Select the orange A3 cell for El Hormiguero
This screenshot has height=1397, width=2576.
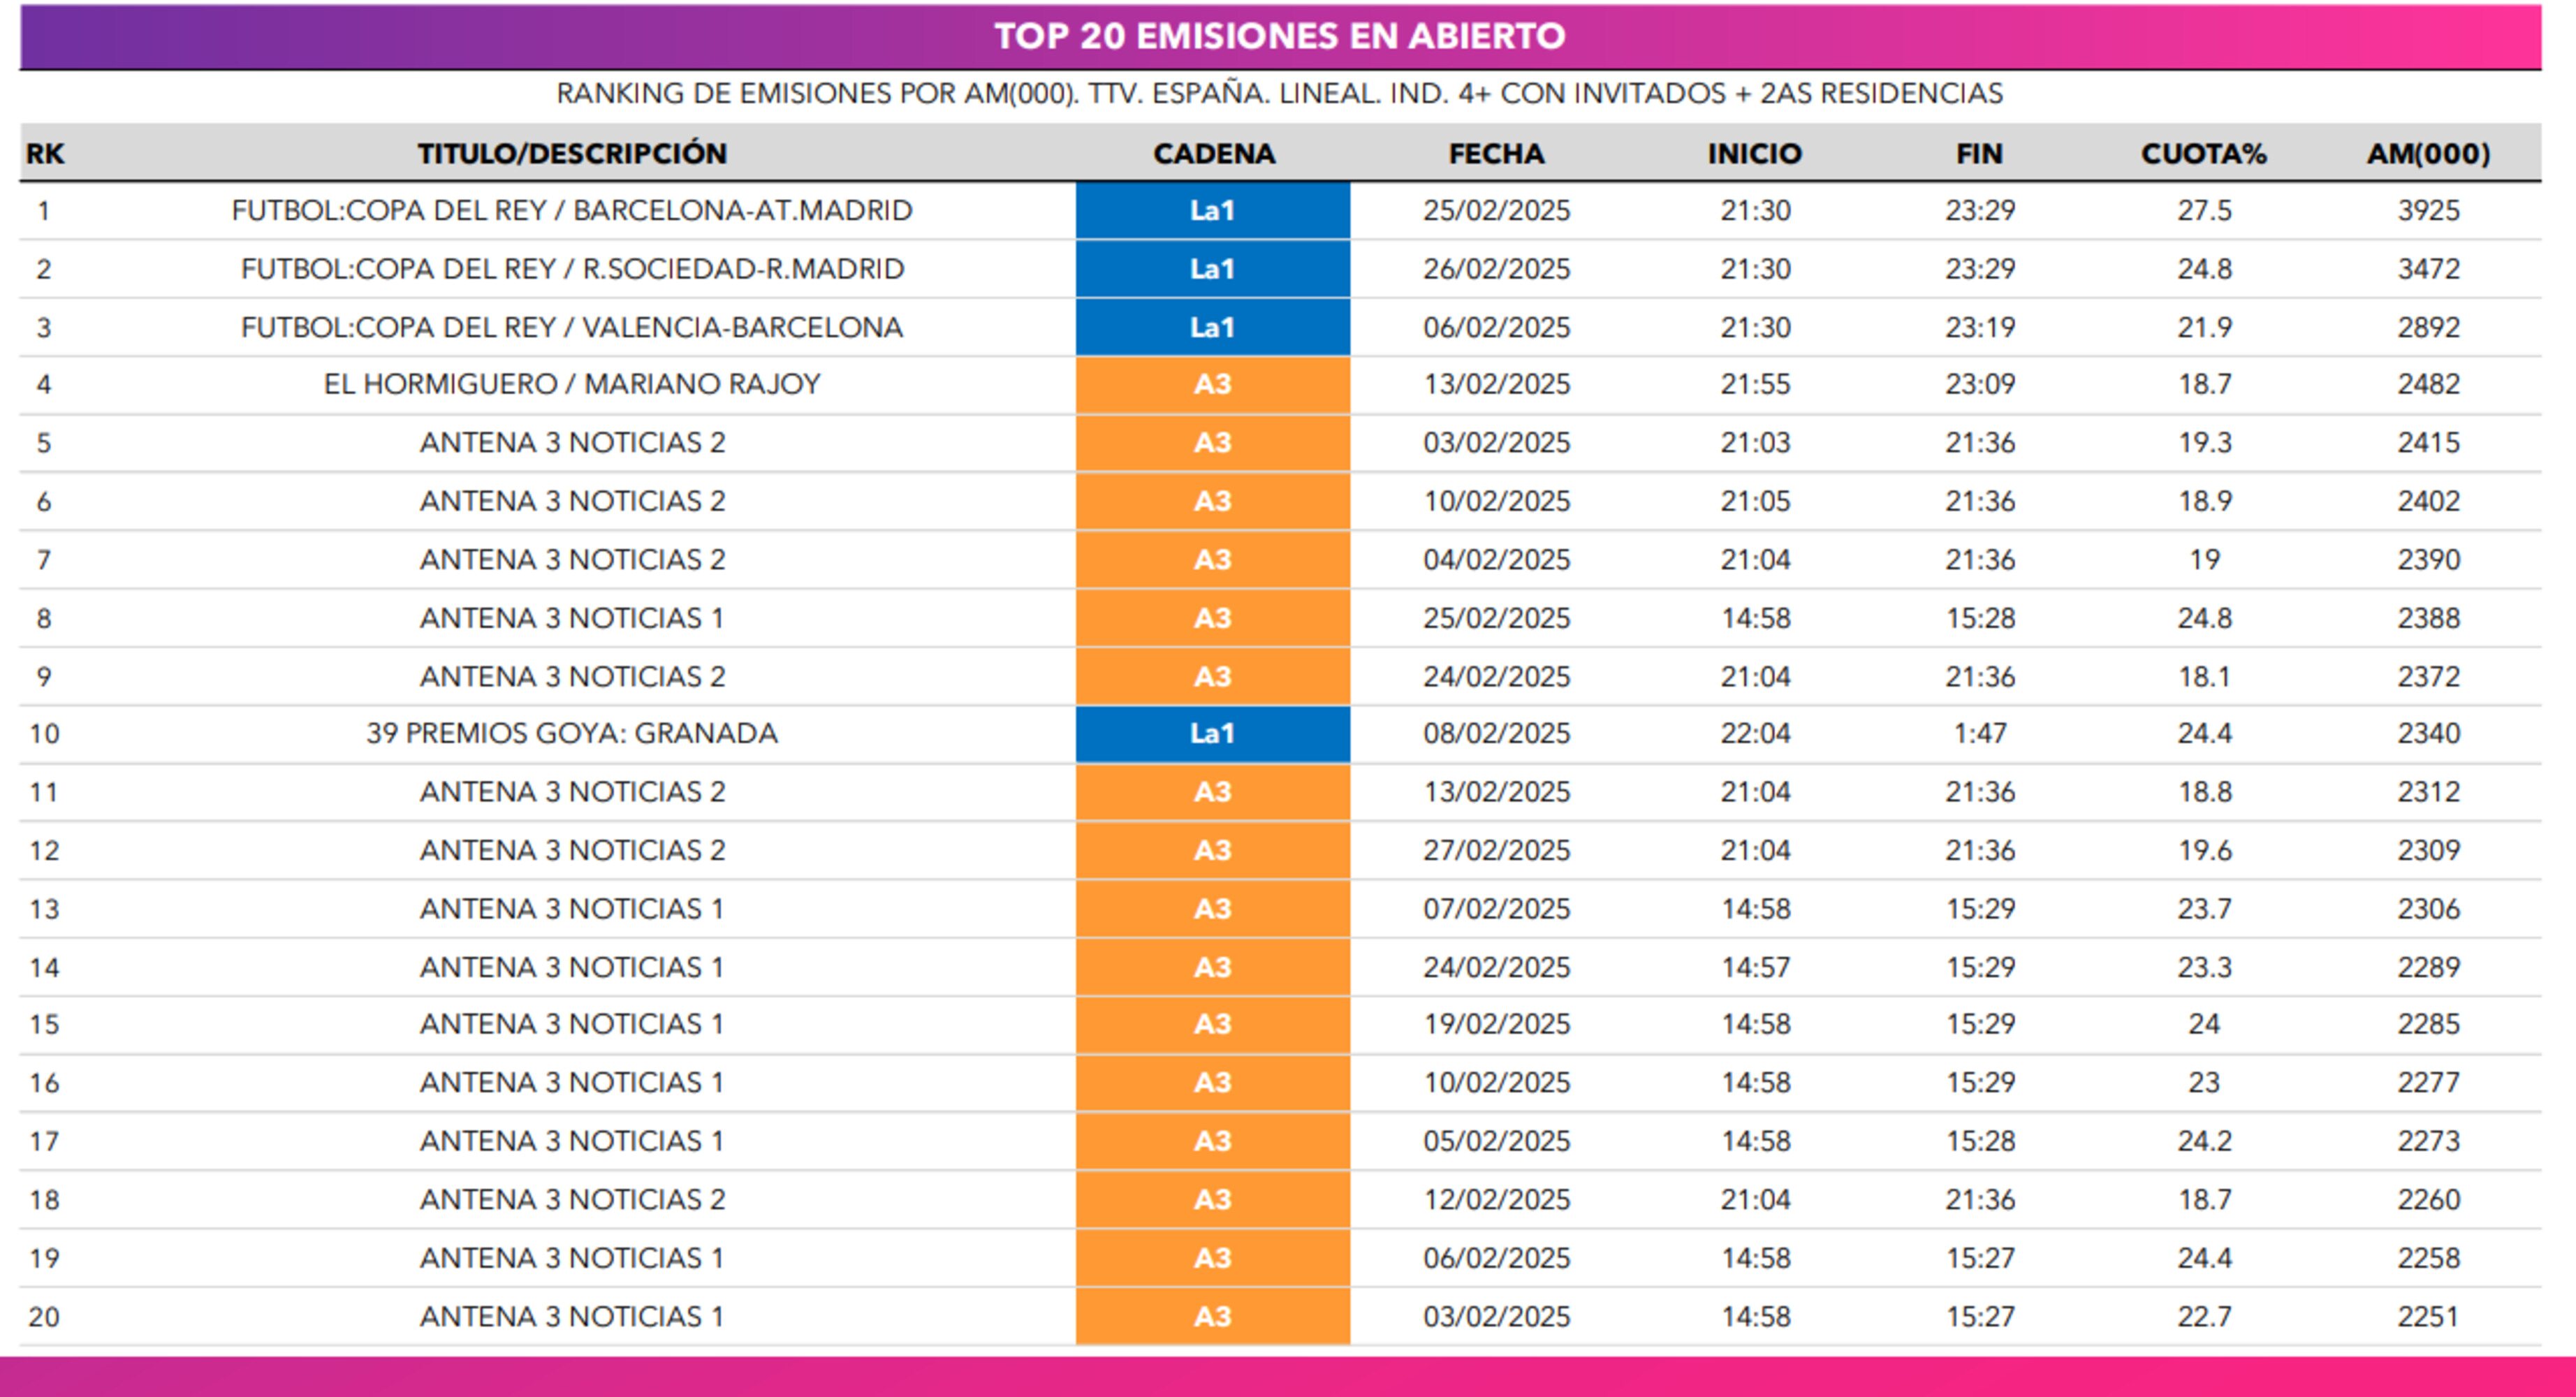coord(1212,385)
